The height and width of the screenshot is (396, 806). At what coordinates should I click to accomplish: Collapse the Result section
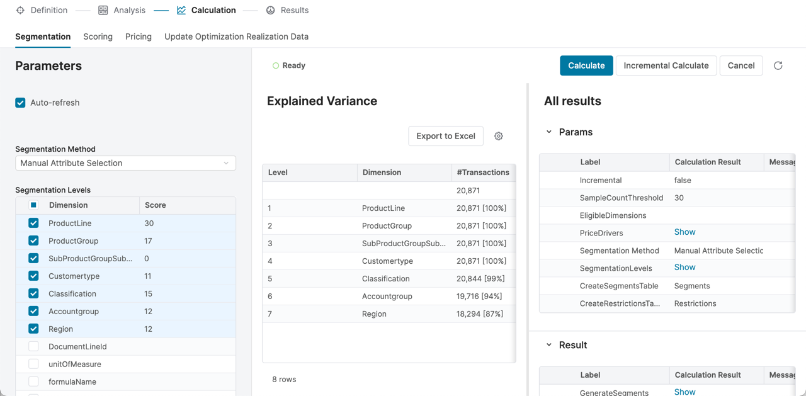click(x=549, y=345)
